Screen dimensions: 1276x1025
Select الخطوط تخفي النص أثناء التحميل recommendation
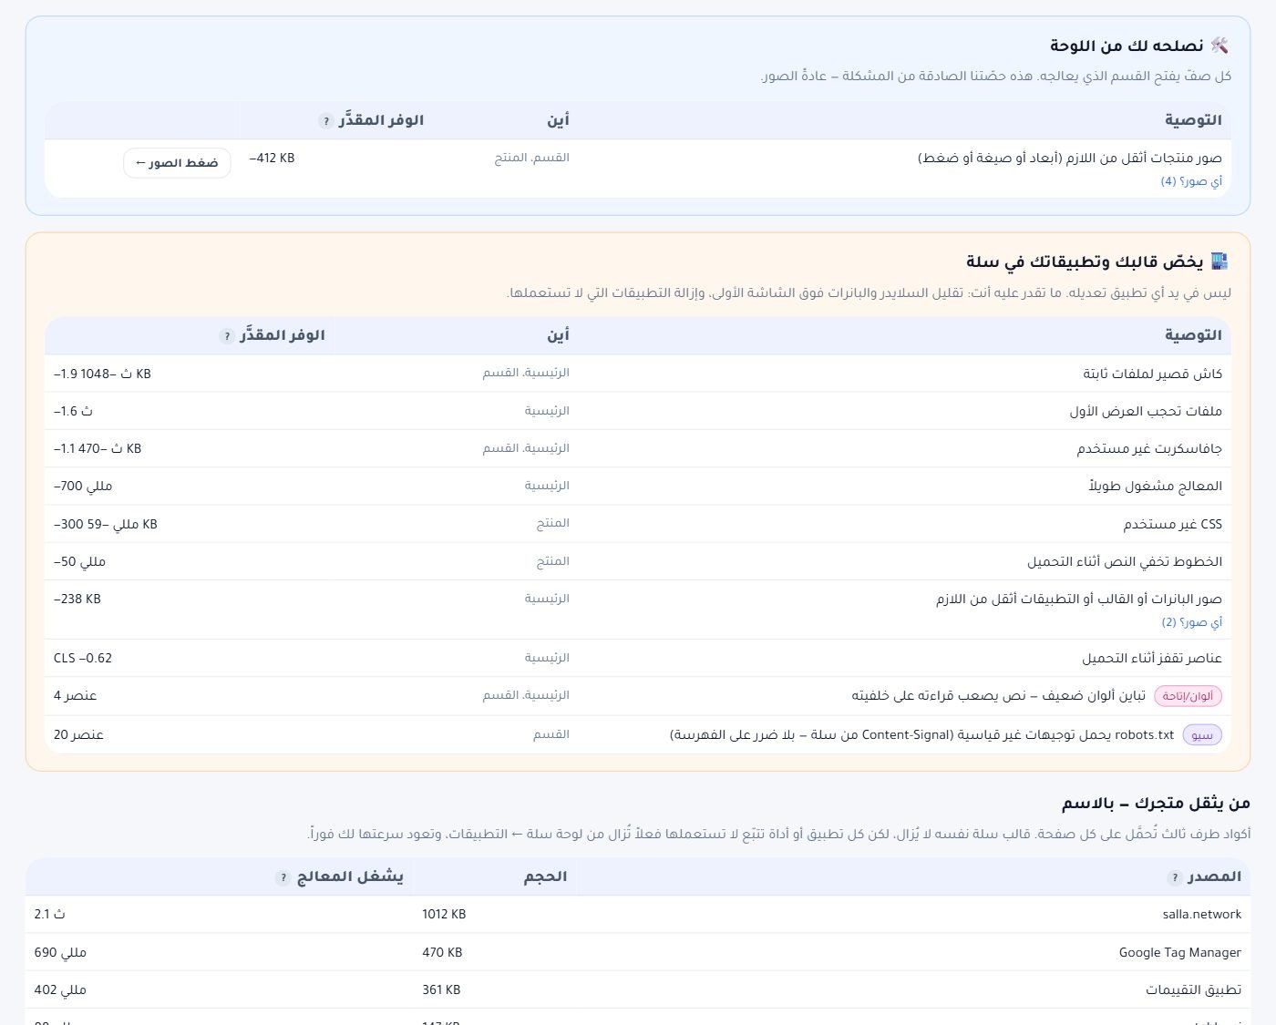[1125, 561]
